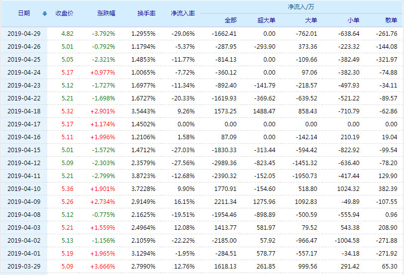Image resolution: width=405 pixels, height=275 pixels.
Task: Select the 2019-03-29 row date
Action: [x=24, y=267]
